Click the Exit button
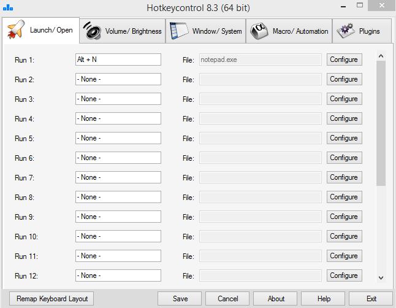 click(x=371, y=299)
